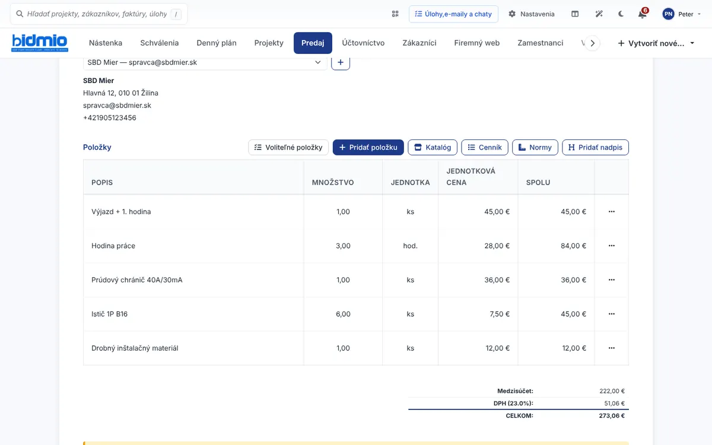Screen dimensions: 712x445
Task: Click the Istič 1P B16 unit price 7,50 €
Action: pos(500,314)
